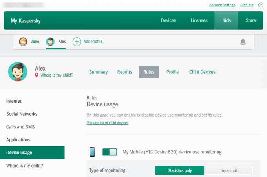This screenshot has height=177, width=267.
Task: Click the location pin icon
Action: point(37,75)
